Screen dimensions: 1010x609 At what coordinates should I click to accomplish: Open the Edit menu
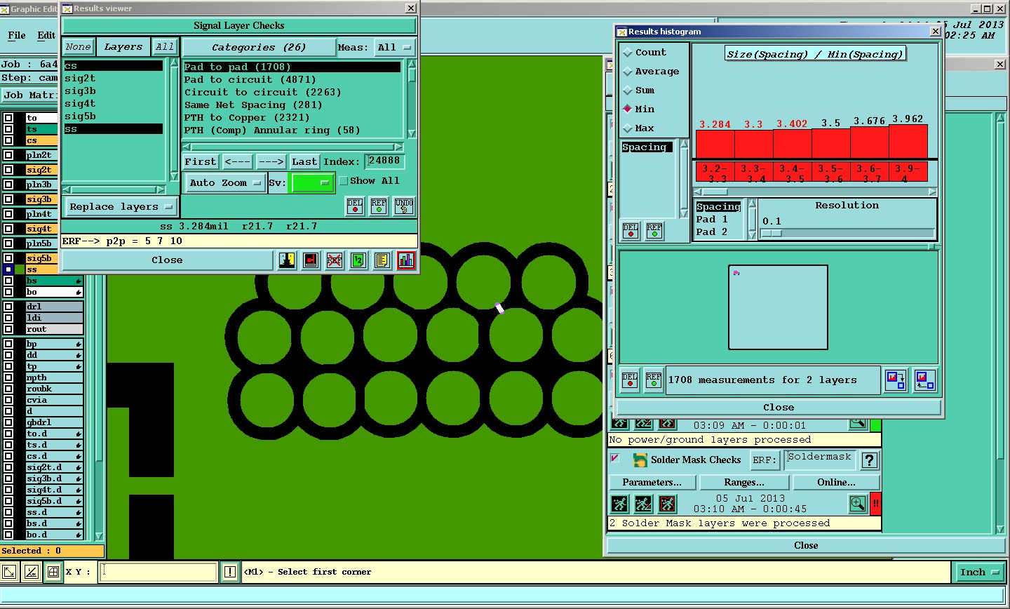click(x=46, y=35)
